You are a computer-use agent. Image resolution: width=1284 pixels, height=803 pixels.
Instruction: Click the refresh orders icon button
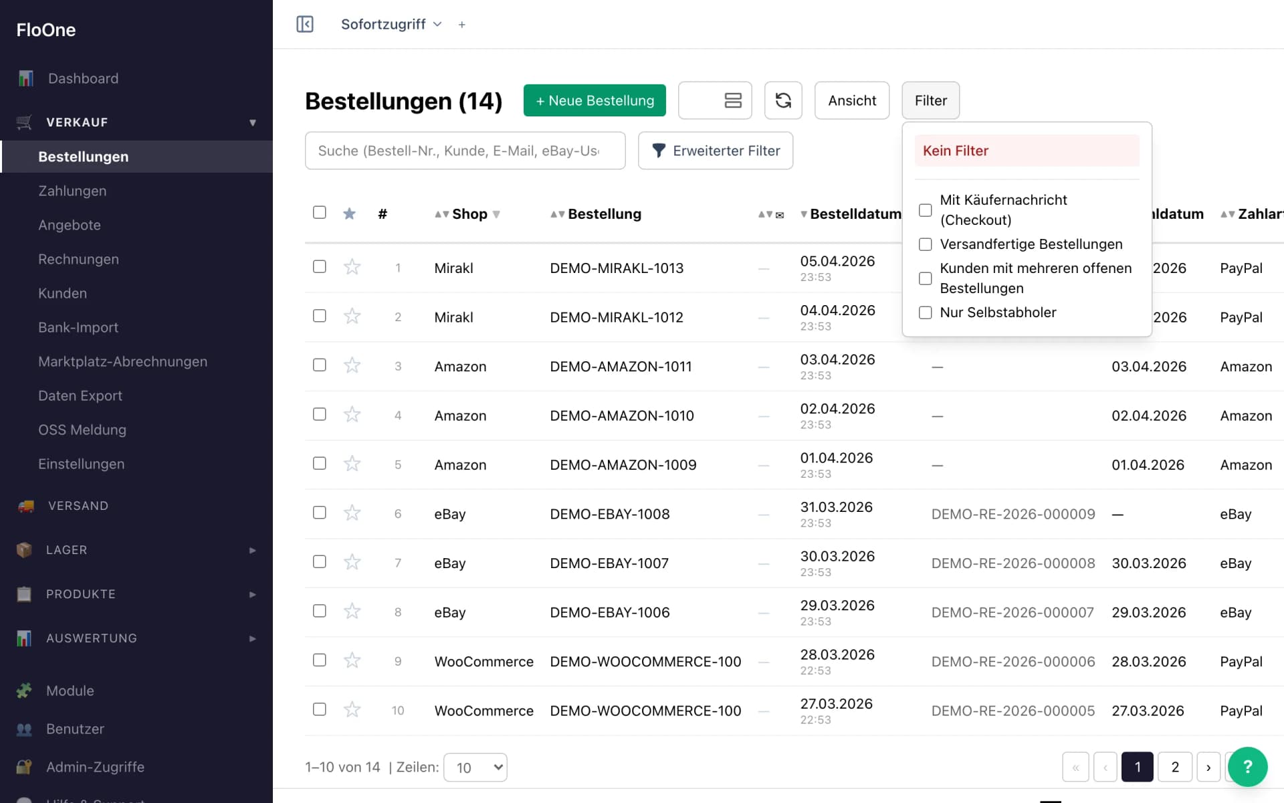[783, 100]
